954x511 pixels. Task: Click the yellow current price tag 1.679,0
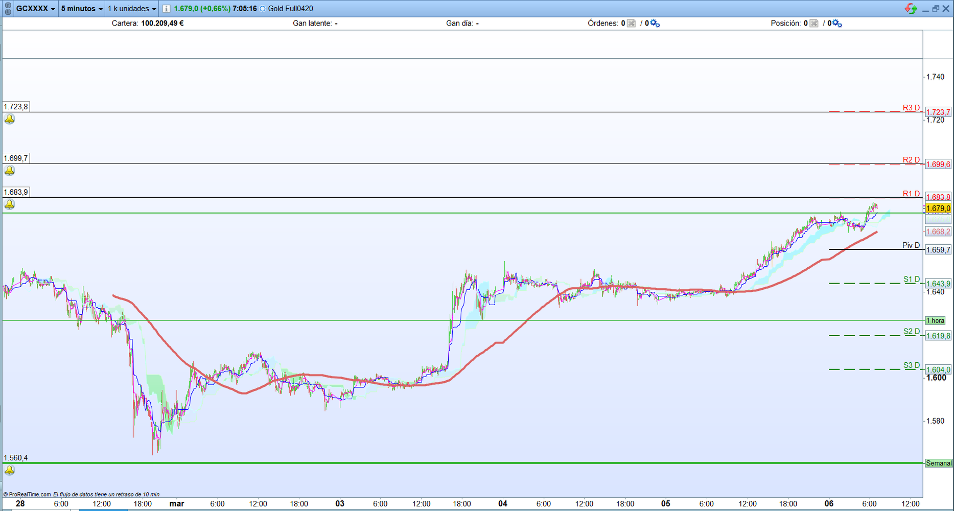[938, 208]
